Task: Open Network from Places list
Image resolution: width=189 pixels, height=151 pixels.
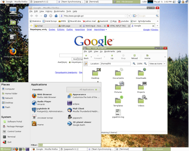Action: coord(7,98)
